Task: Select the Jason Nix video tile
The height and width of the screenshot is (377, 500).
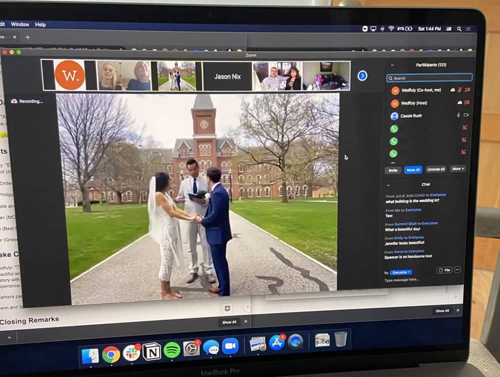Action: coord(227,76)
